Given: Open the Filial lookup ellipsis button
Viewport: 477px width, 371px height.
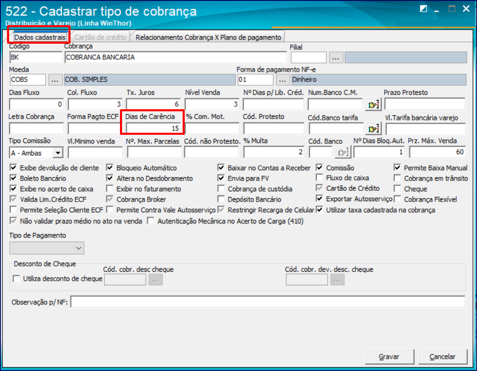Looking at the screenshot, I should click(x=336, y=57).
